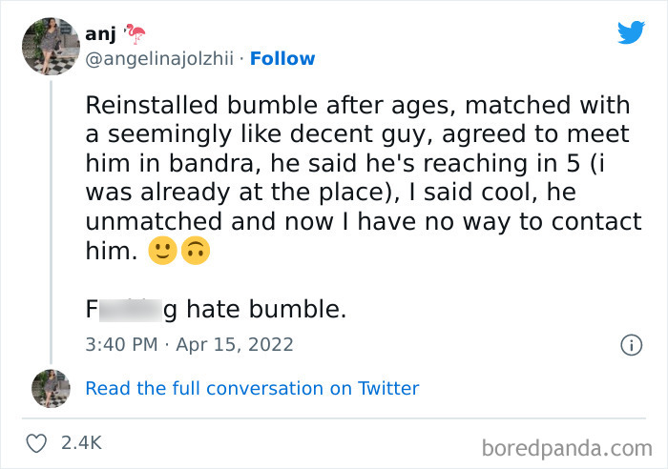Click the blue Twitter bird logo
Image resolution: width=668 pixels, height=469 pixels.
pos(631,32)
